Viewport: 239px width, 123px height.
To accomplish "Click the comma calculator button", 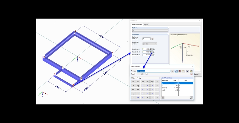I will (152, 98).
